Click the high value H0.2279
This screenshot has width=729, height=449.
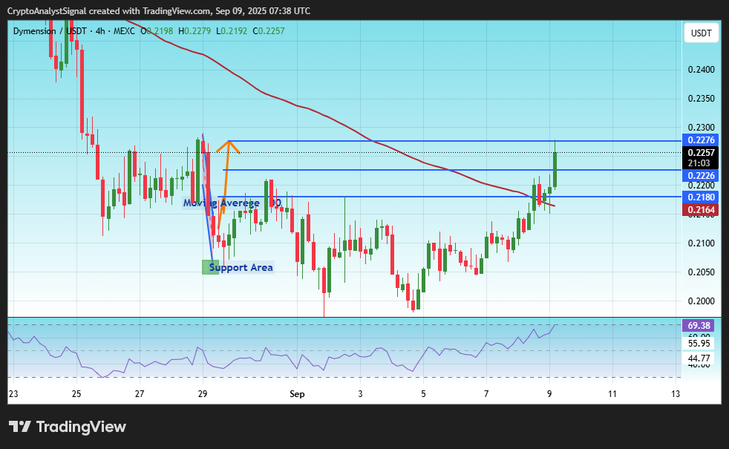pyautogui.click(x=194, y=31)
